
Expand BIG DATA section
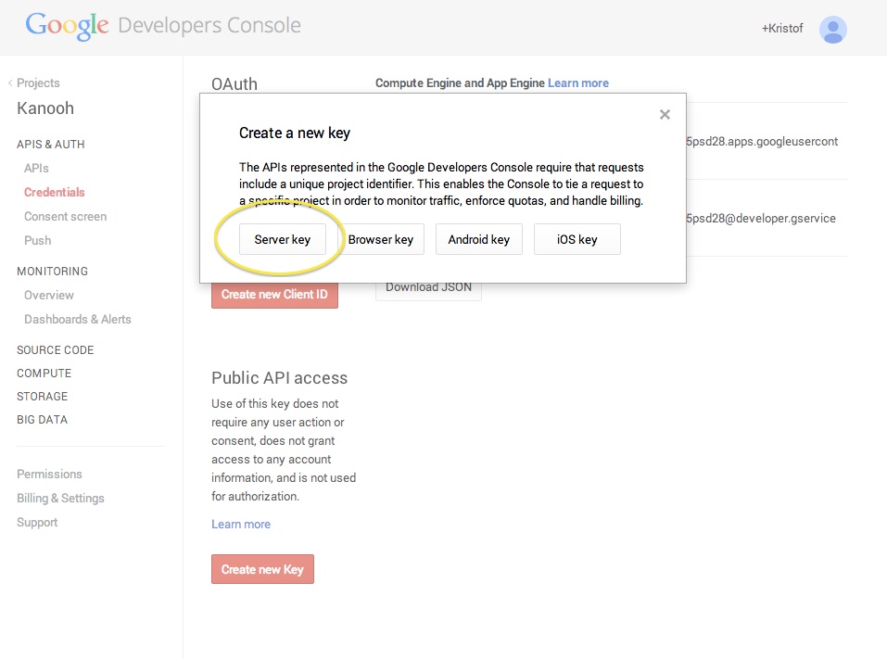(x=43, y=420)
